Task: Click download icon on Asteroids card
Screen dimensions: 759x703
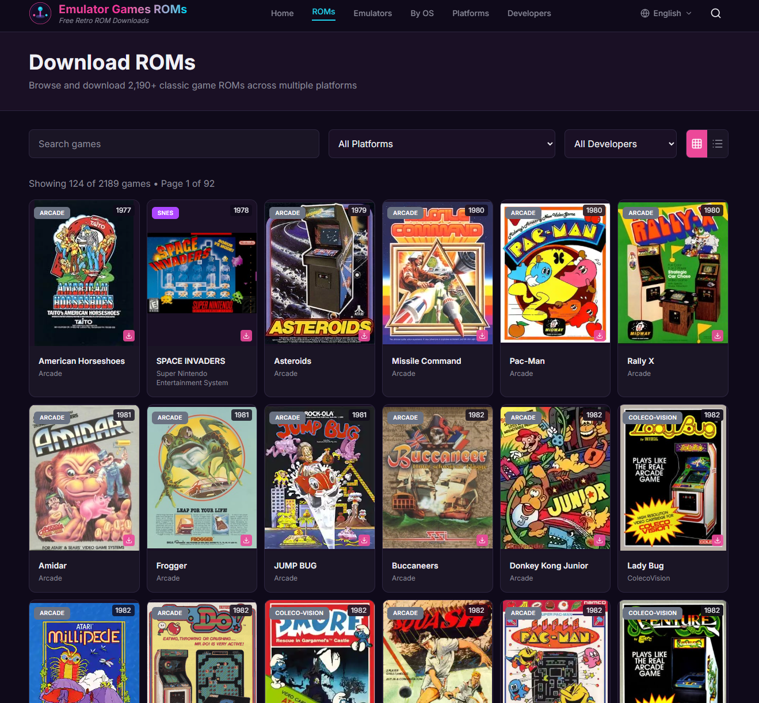Action: point(364,335)
